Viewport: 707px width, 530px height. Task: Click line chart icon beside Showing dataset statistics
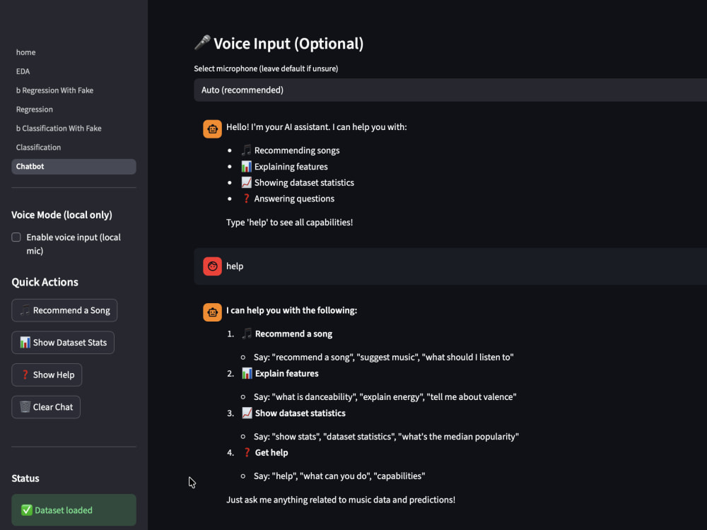pos(246,182)
